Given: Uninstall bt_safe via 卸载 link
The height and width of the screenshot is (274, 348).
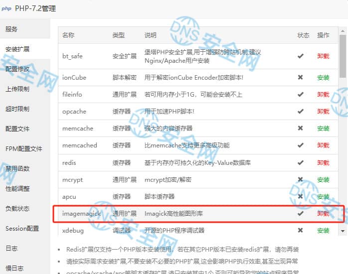Looking at the screenshot, I should coord(323,56).
